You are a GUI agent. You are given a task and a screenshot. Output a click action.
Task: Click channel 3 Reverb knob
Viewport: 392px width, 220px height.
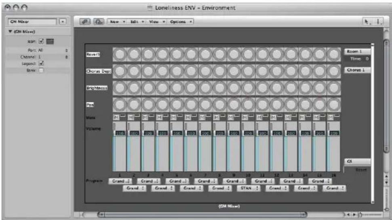(x=148, y=54)
